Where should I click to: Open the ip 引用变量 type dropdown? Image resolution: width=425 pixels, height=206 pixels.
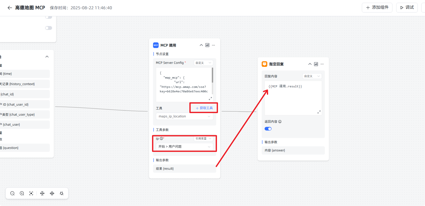[x=203, y=138]
